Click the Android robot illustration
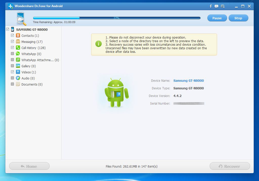This screenshot has width=259, height=181. tap(117, 93)
